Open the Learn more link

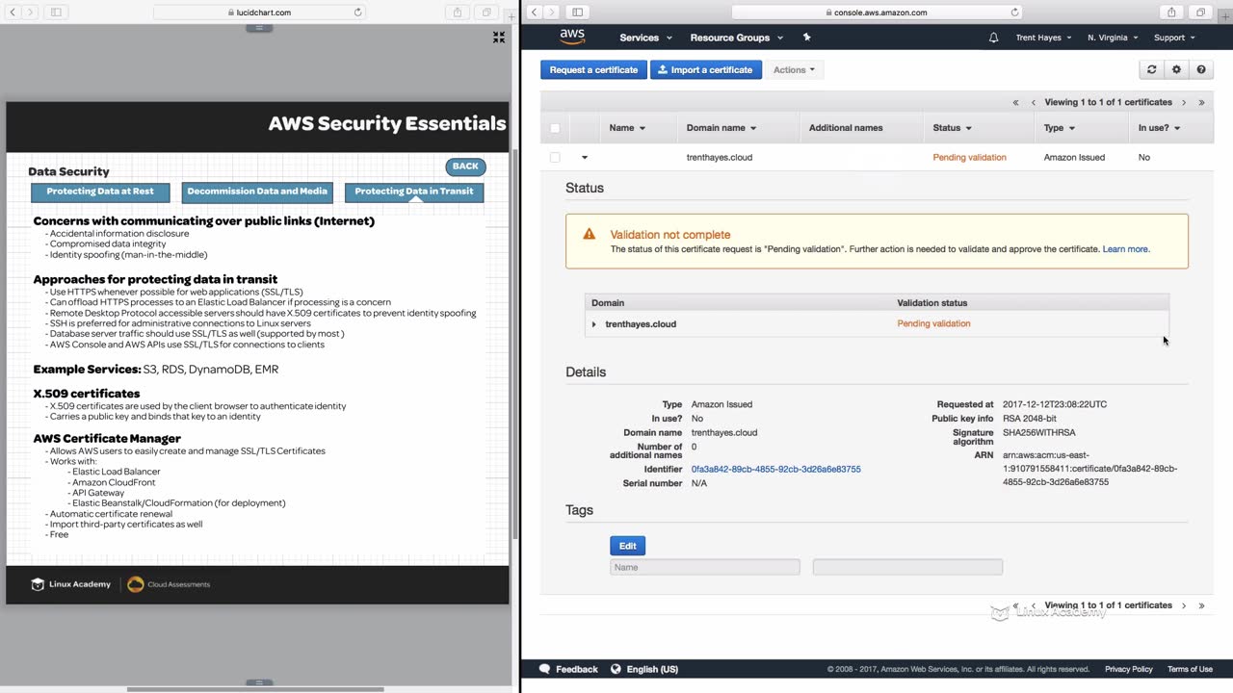(x=1125, y=249)
